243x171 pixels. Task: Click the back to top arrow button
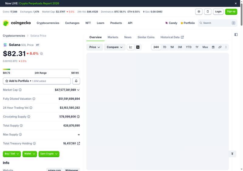[232, 154]
